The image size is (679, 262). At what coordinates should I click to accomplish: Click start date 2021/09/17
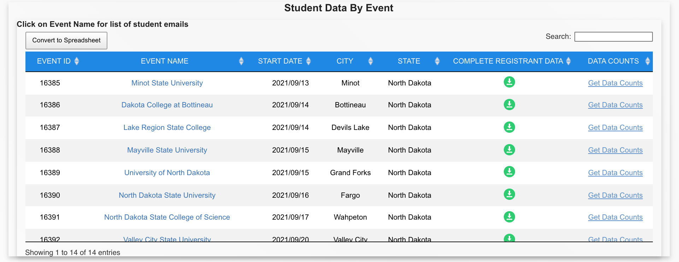(x=290, y=217)
